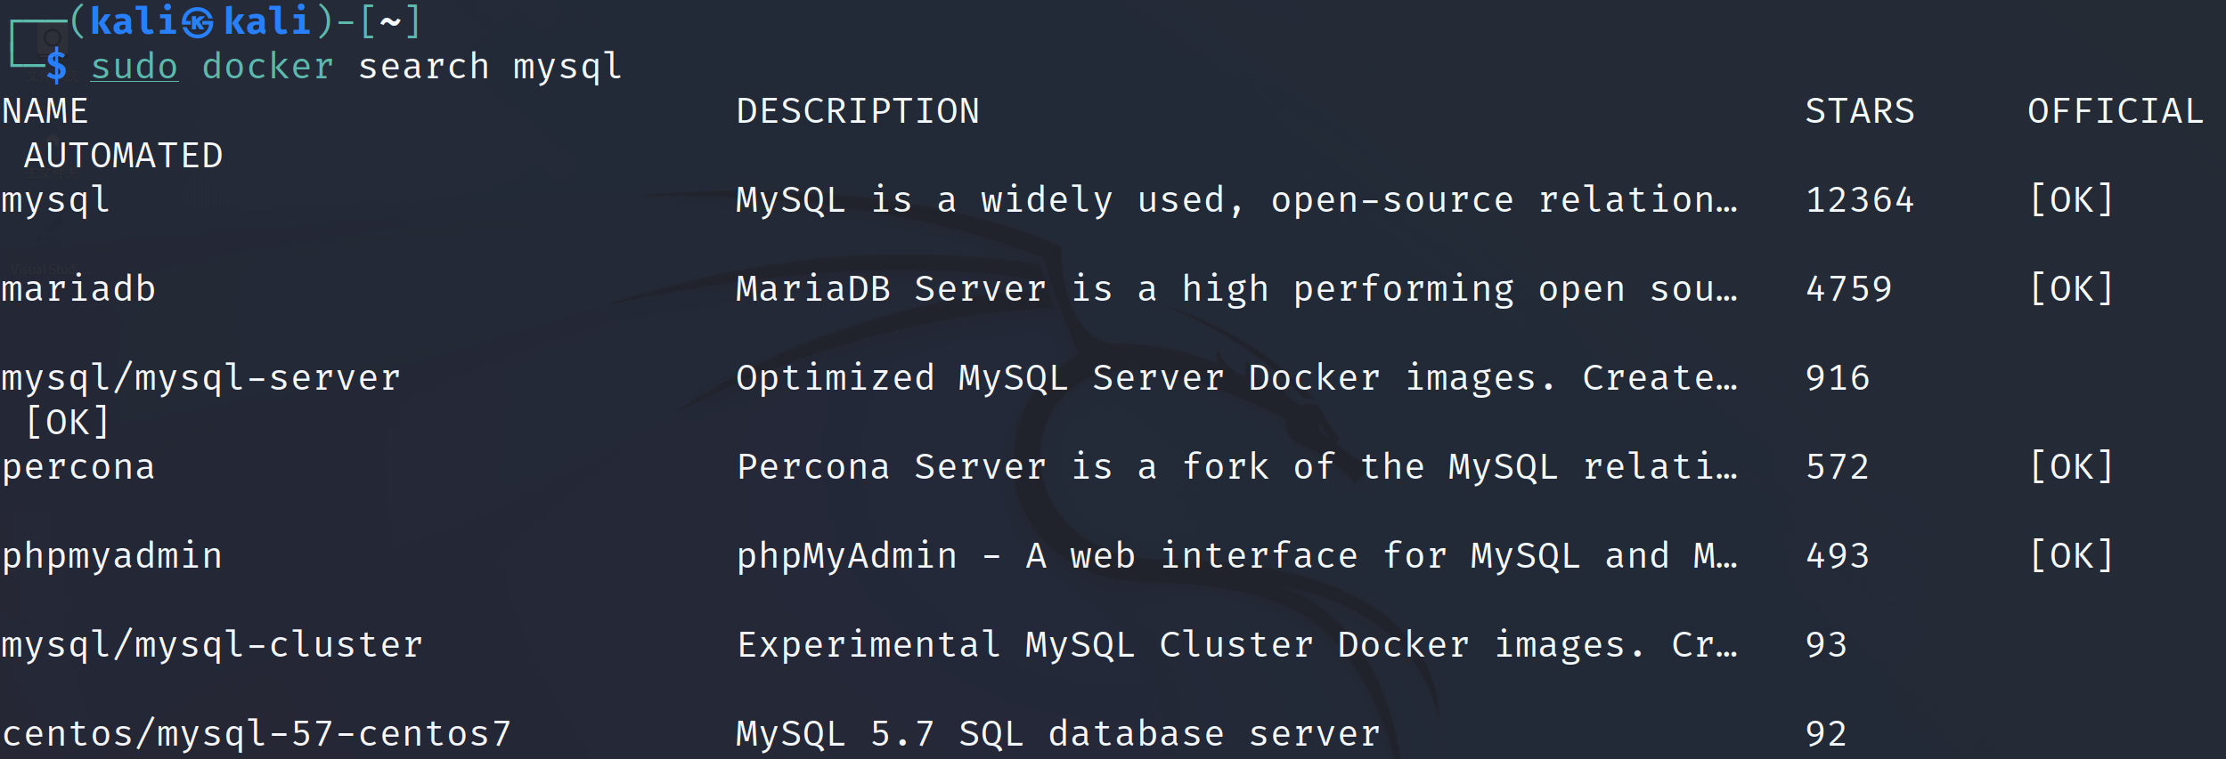This screenshot has height=759, width=2226.
Task: Click the mysql/mysql-server image name
Action: [x=201, y=378]
